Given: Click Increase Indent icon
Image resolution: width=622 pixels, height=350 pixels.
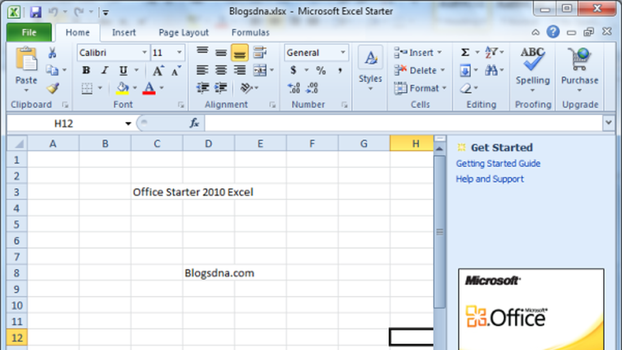Looking at the screenshot, I should coord(221,87).
